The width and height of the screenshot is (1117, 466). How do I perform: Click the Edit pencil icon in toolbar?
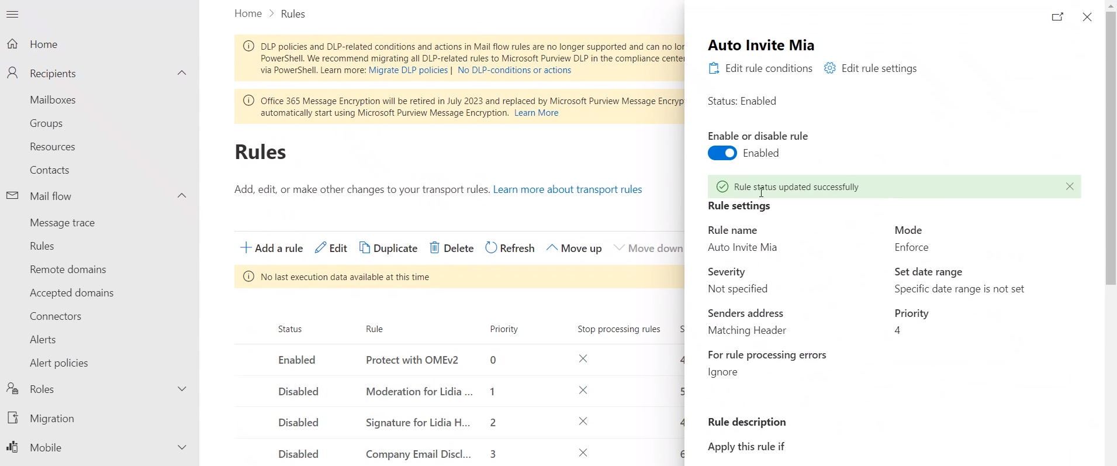tap(320, 248)
